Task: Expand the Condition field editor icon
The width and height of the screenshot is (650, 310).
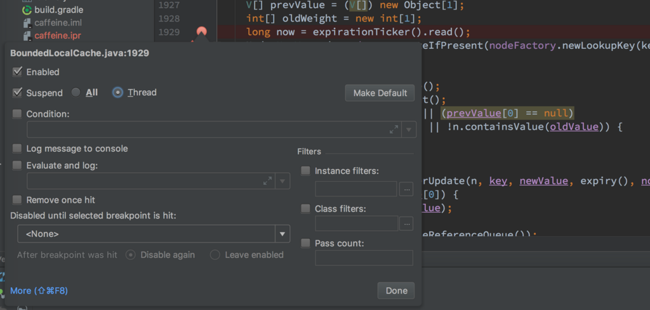Action: click(x=394, y=130)
